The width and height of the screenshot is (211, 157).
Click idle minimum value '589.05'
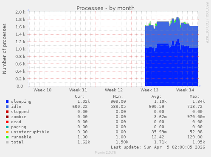click(118, 107)
